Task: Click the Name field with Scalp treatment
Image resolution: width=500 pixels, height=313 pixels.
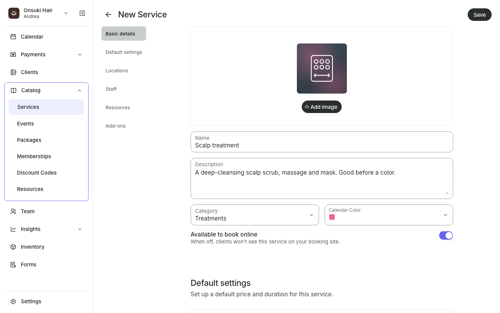Action: (x=322, y=142)
